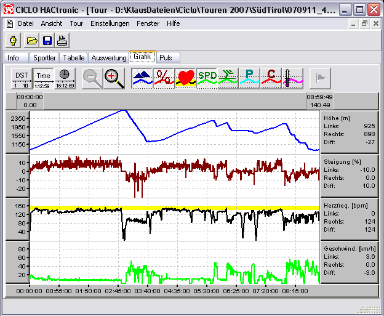384x316 pixels.
Task: Click the Geschwind. [km/h] info panel
Action: coord(349,262)
